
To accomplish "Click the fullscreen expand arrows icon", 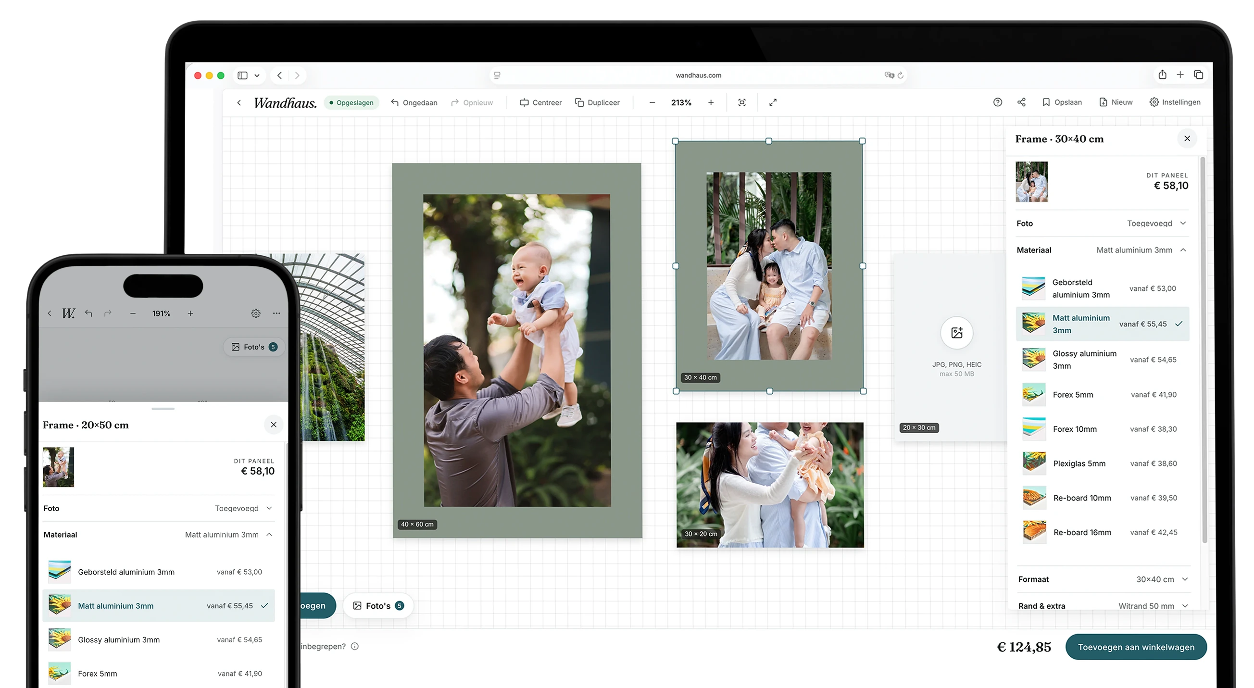I will [x=773, y=103].
